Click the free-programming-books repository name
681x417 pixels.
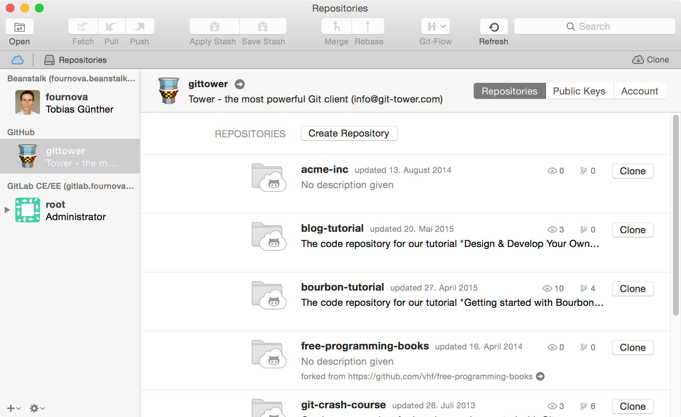365,346
